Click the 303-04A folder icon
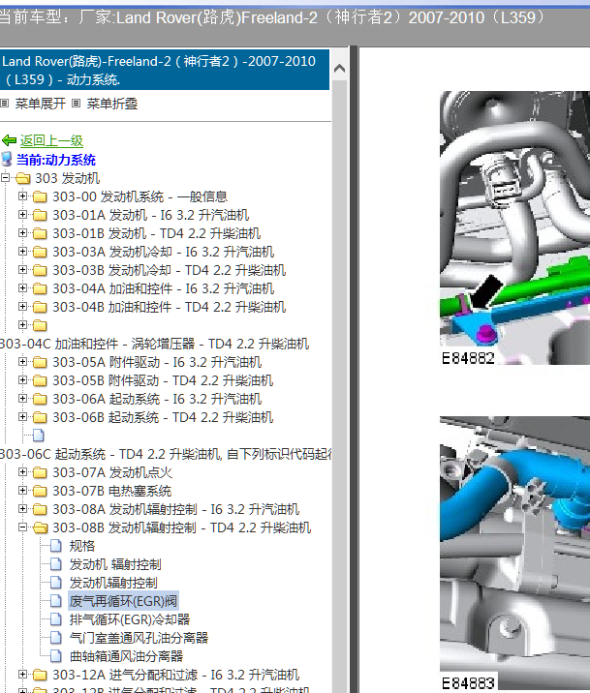This screenshot has height=693, width=590. click(x=40, y=288)
